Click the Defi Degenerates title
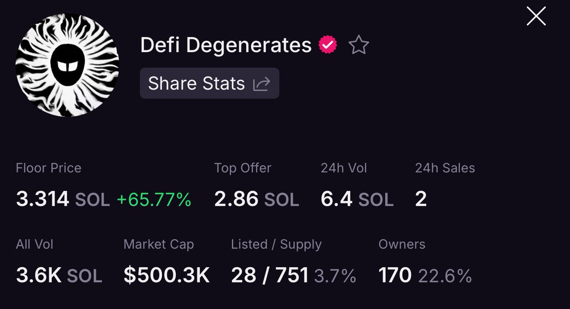This screenshot has height=309, width=570. point(226,45)
